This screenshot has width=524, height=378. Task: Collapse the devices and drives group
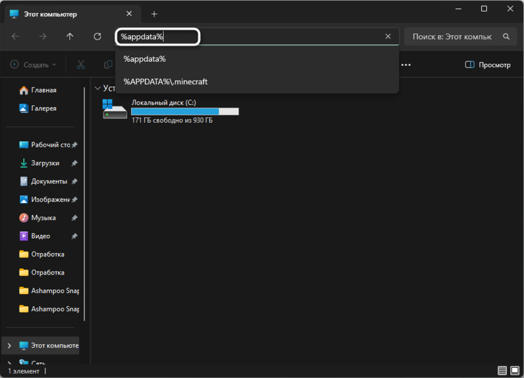coord(96,88)
